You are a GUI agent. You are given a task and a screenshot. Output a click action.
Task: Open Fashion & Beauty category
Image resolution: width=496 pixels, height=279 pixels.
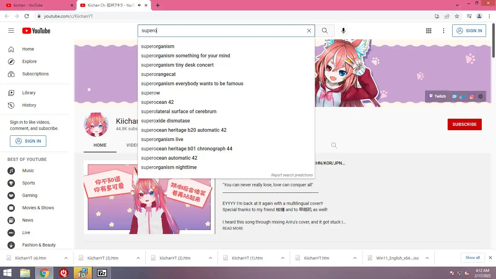pyautogui.click(x=35, y=245)
